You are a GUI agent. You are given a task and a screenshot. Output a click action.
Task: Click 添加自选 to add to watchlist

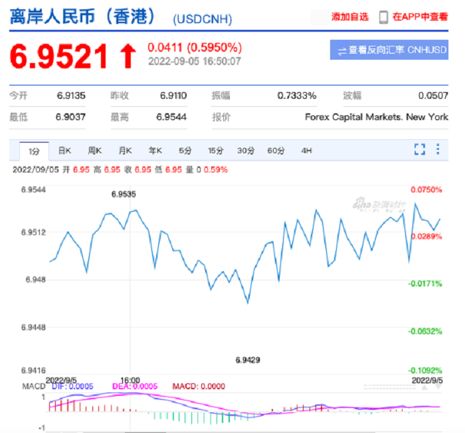click(350, 17)
